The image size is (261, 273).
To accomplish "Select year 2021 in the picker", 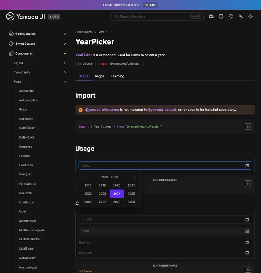I will click(x=131, y=185).
